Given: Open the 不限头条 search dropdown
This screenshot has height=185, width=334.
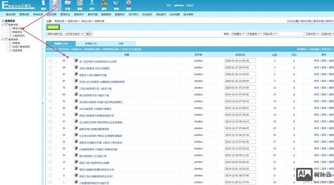Looking at the screenshot, I should point(269,34).
